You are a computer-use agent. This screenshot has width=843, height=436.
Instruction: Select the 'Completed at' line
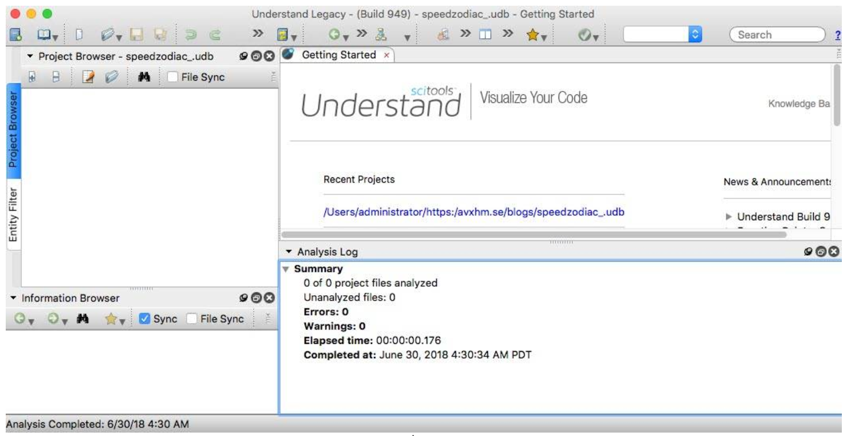[417, 355]
